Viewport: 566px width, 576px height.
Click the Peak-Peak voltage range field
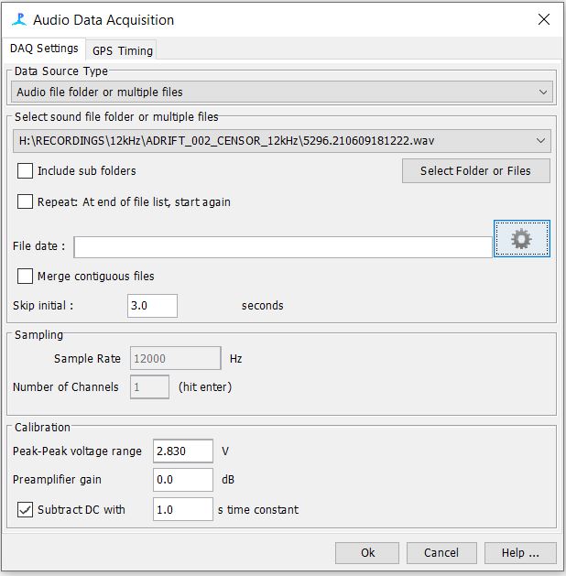pyautogui.click(x=182, y=451)
